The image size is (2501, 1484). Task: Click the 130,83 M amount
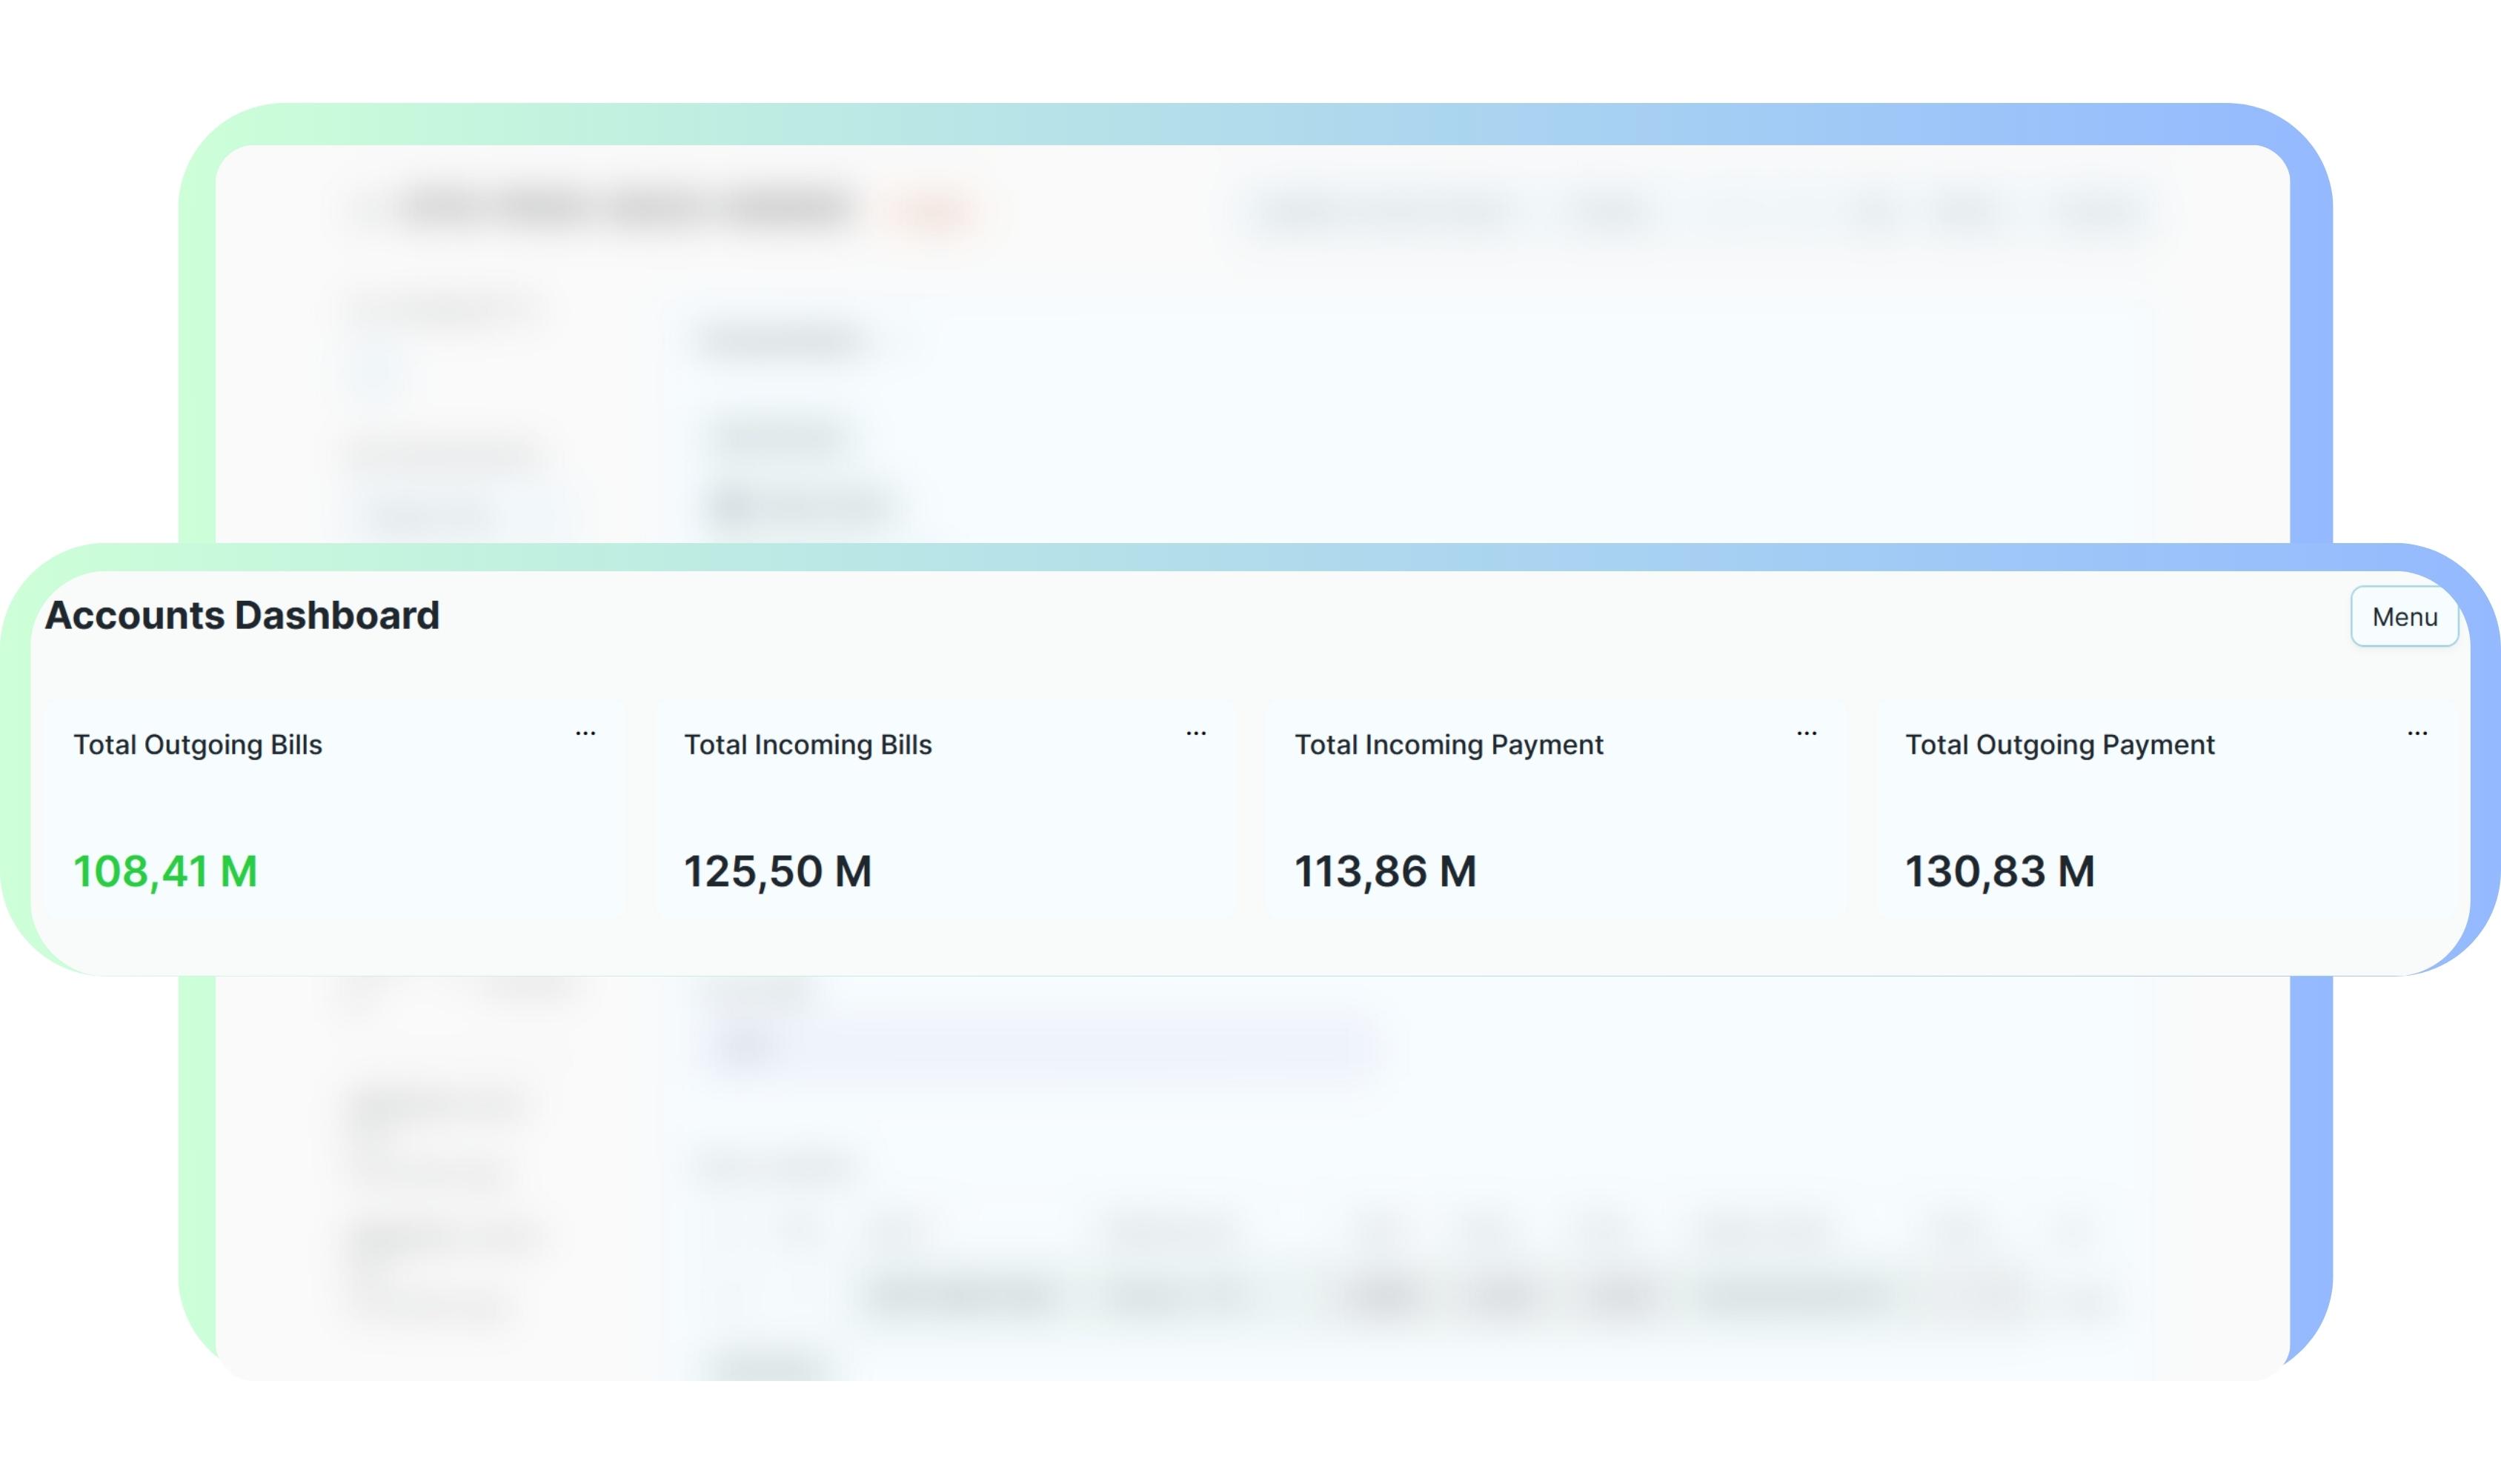[x=1999, y=871]
